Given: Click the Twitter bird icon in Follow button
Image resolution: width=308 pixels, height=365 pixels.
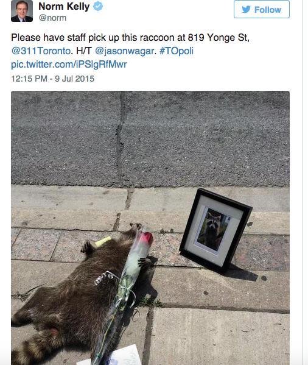Looking at the screenshot, I should coord(247,10).
